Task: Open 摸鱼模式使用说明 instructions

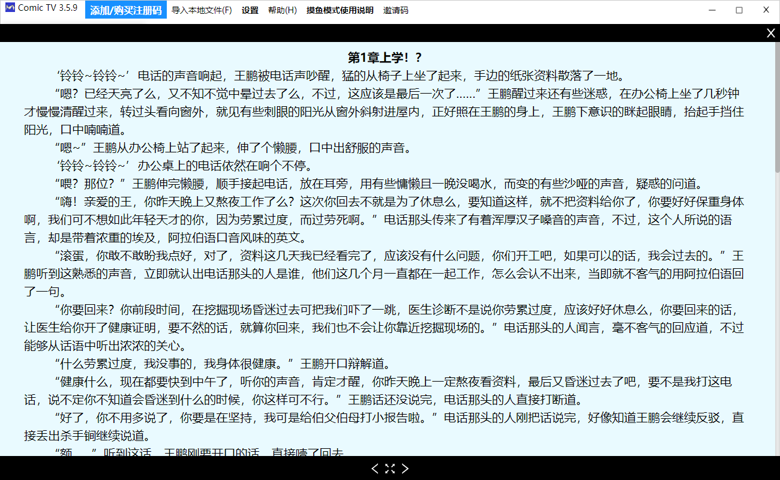Action: (340, 10)
